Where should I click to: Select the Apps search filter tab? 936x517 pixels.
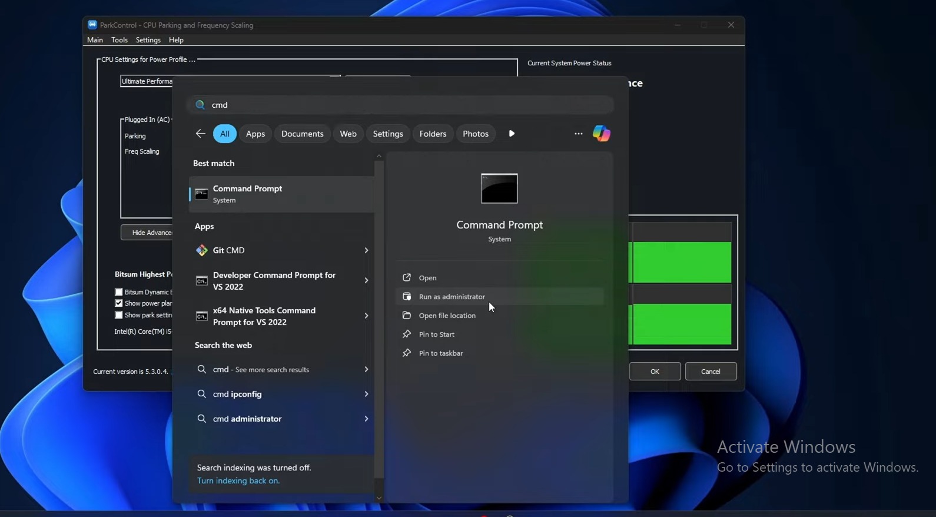[255, 134]
